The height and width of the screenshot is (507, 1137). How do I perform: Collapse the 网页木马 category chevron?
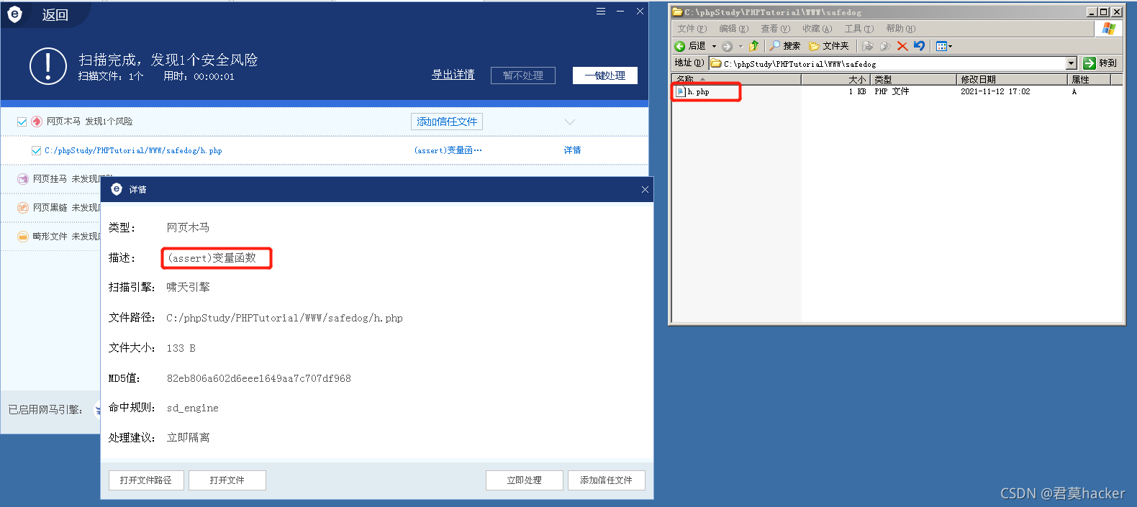coord(570,122)
